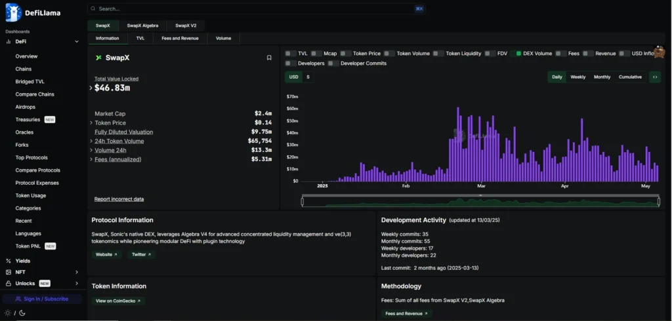This screenshot has width=672, height=321.
Task: Open the Compare Chains sidebar item
Action: click(35, 94)
